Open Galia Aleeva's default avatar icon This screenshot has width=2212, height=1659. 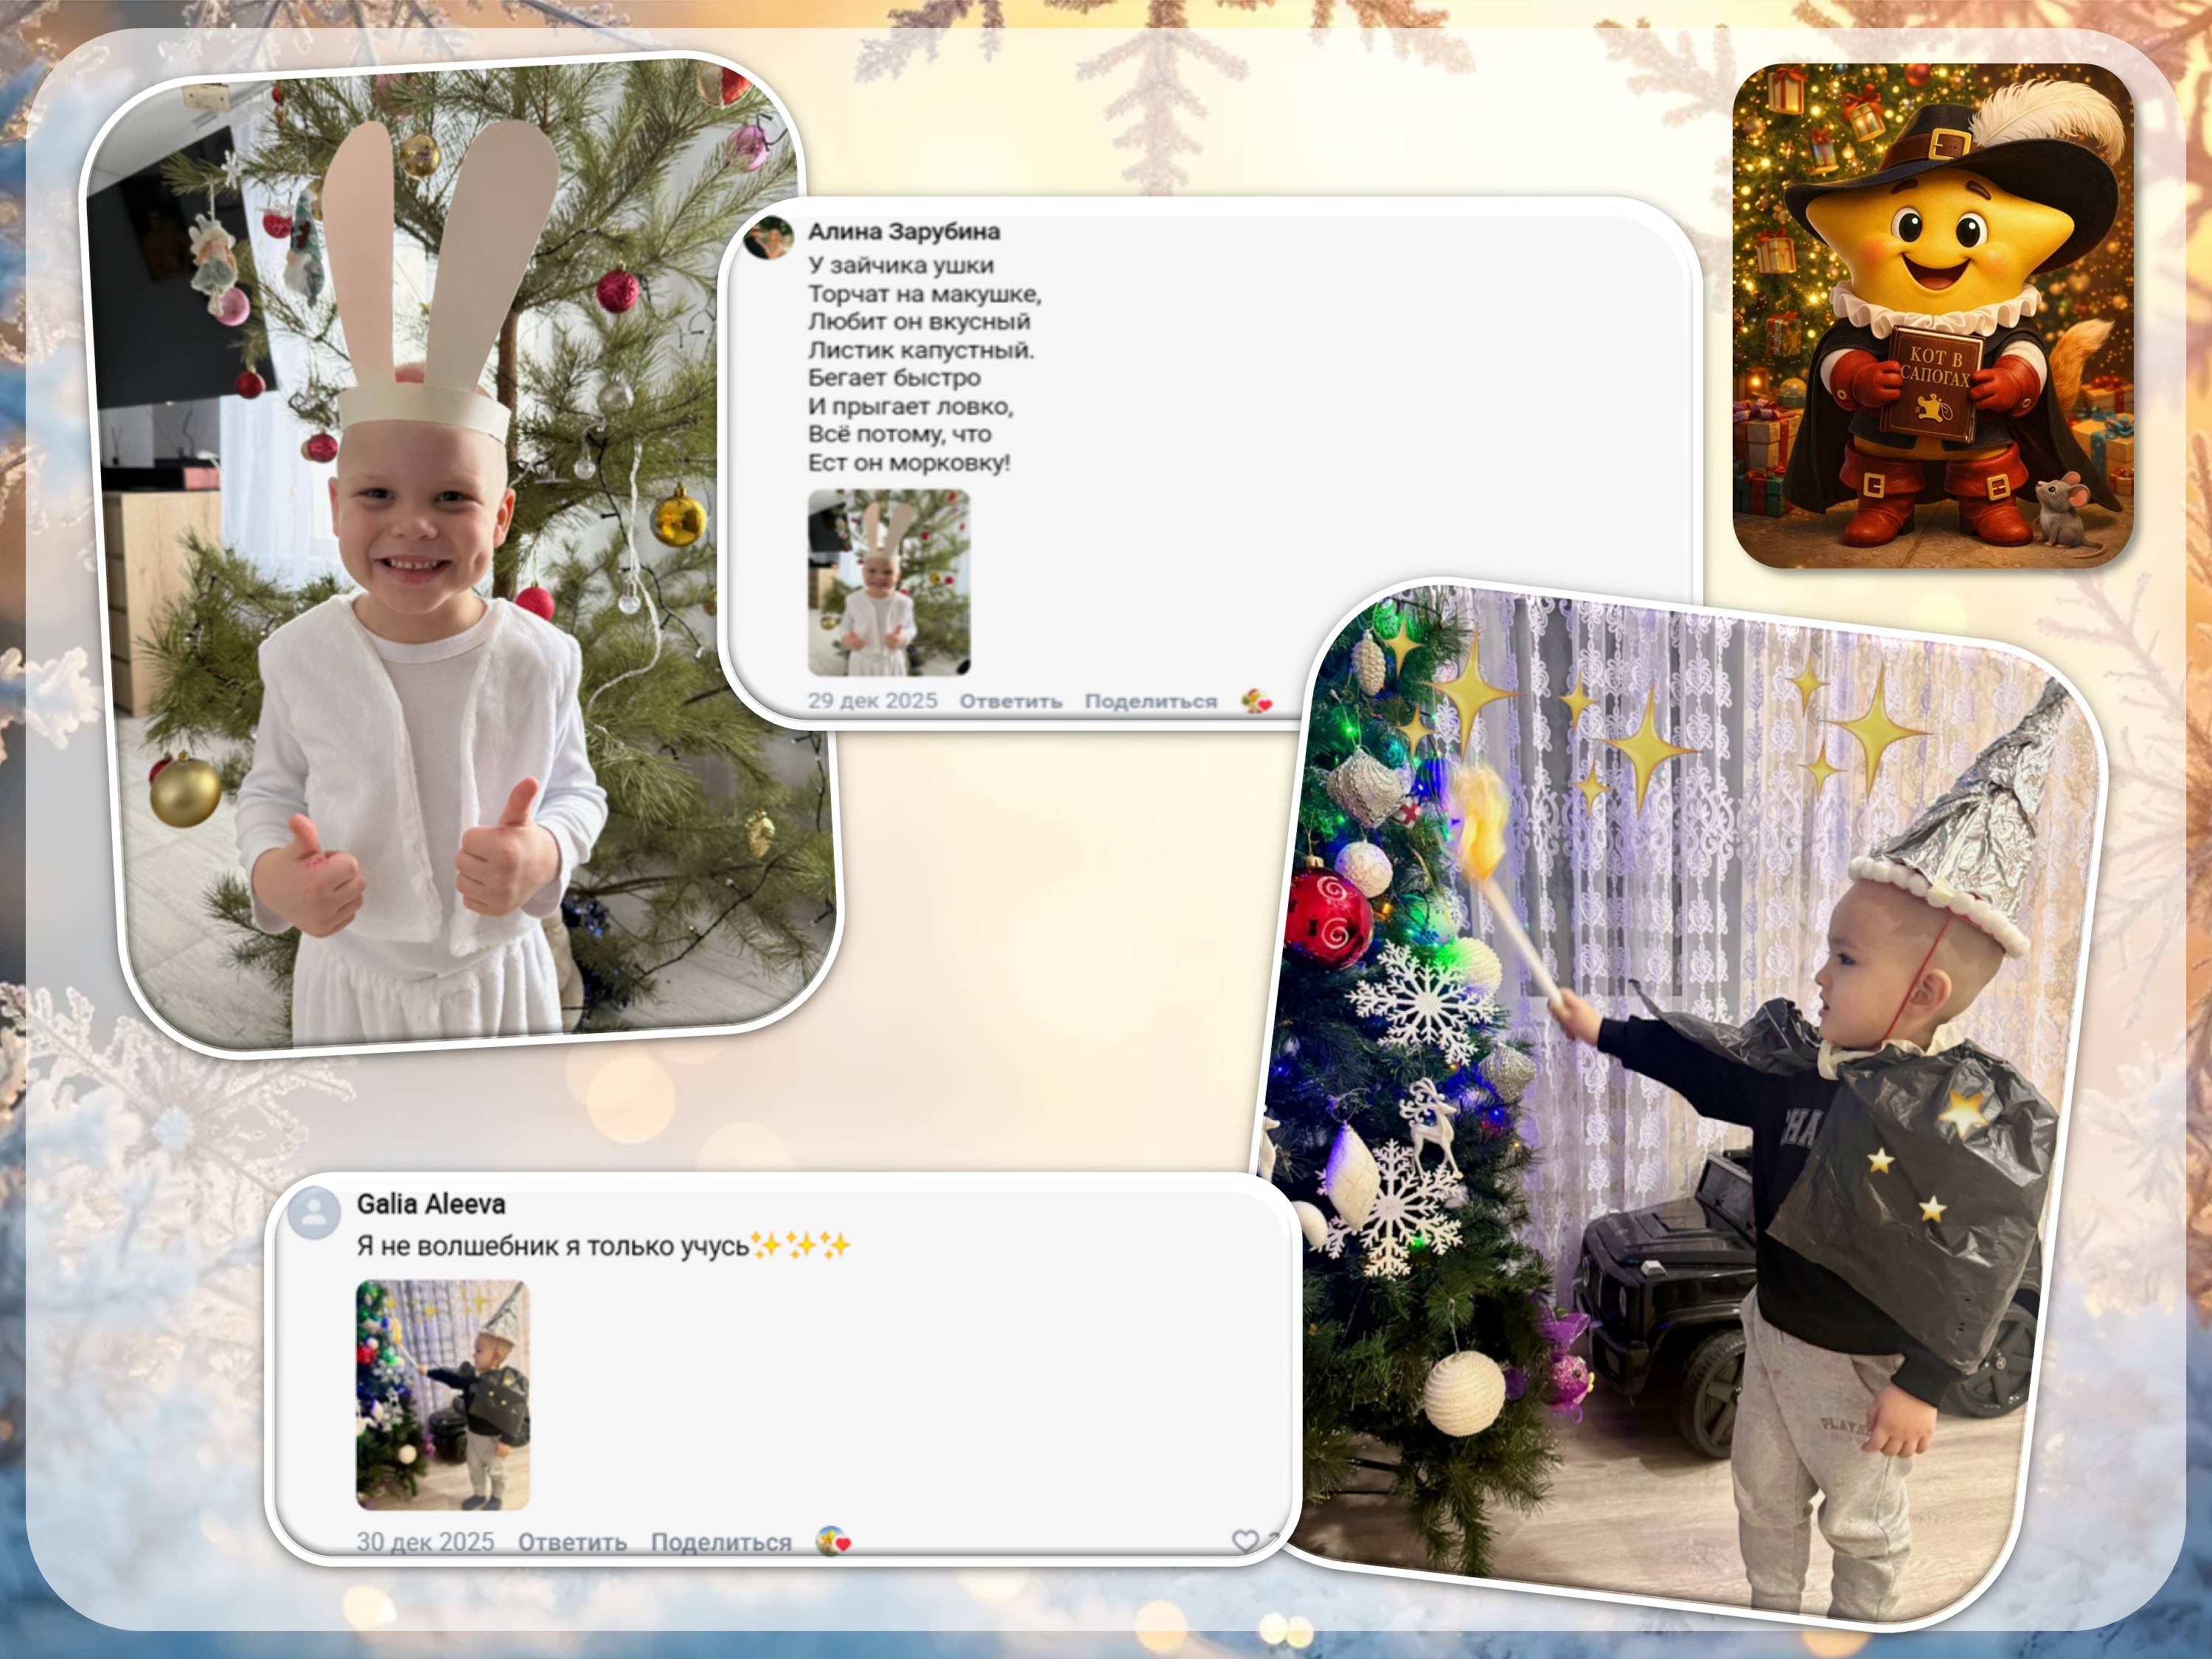pos(314,1213)
